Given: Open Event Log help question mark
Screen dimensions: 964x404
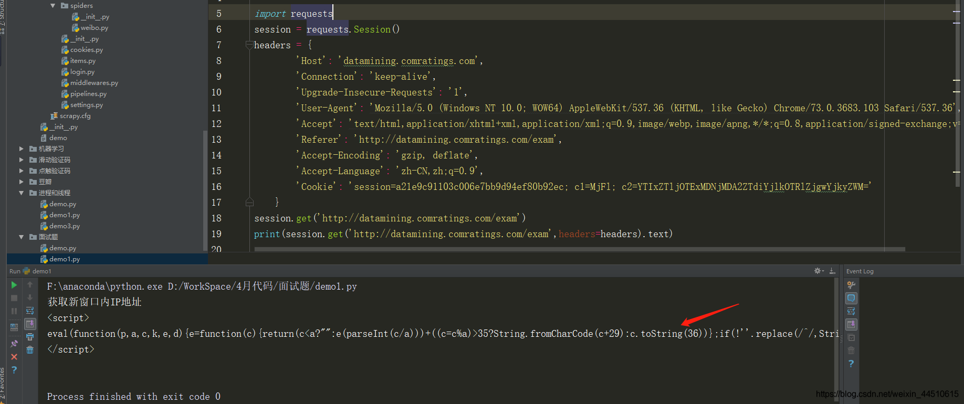Looking at the screenshot, I should 851,364.
